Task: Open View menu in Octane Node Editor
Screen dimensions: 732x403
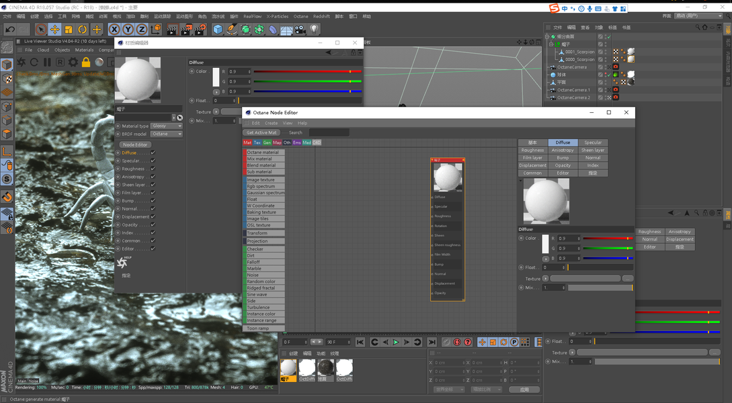Action: pos(288,123)
